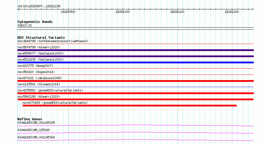This screenshot has height=144, width=262.
Task: Click the chr19:18260807..18261238 coordinate label
Action: [39, 6]
